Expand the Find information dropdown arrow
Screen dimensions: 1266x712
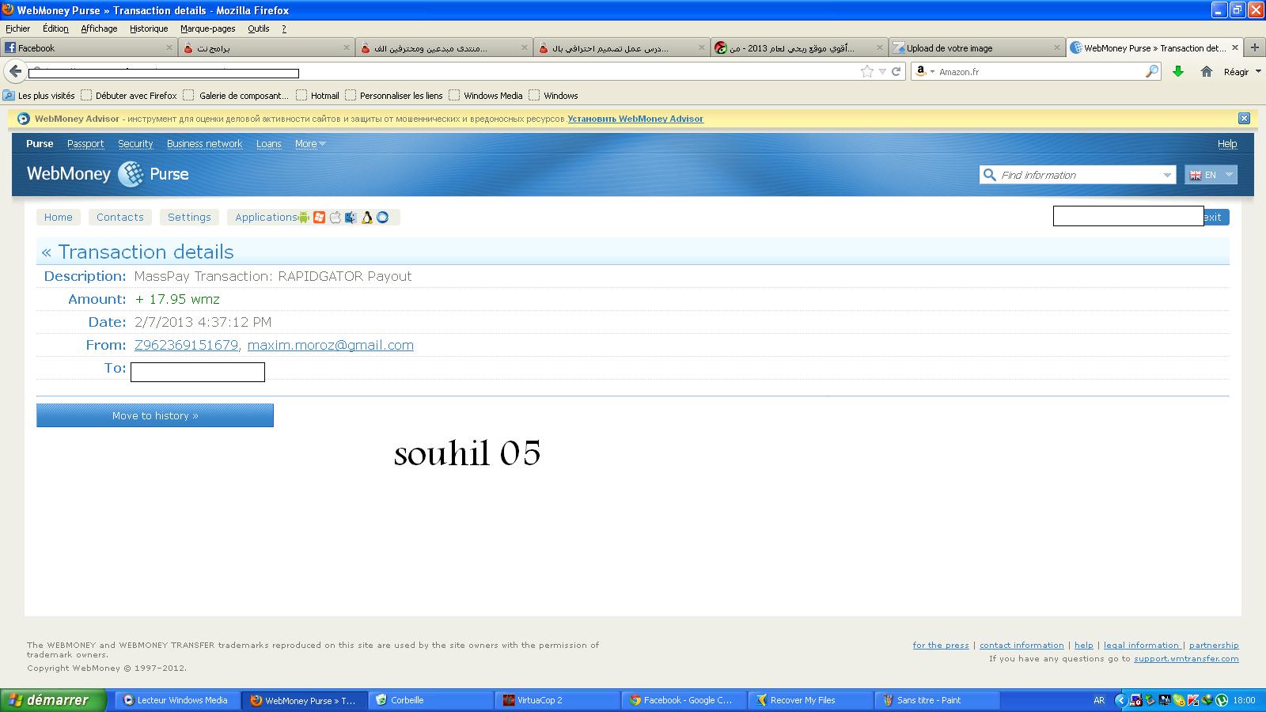coord(1167,175)
